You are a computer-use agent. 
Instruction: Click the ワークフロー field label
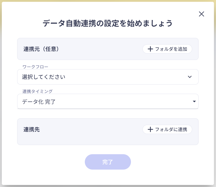[x=35, y=67]
